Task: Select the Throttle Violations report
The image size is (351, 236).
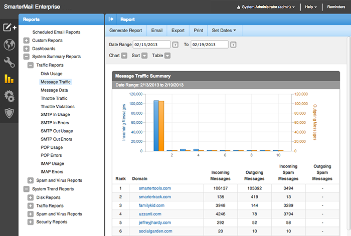Action: point(58,107)
